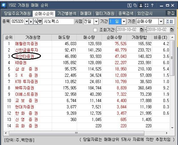This screenshot has width=178, height=145.
Task: Select the SK증권 row
Action: pos(86,76)
